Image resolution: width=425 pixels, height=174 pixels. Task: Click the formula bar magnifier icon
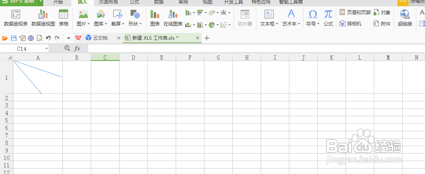67,48
